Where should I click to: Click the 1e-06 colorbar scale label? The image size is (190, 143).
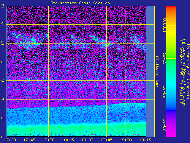pos(164,92)
